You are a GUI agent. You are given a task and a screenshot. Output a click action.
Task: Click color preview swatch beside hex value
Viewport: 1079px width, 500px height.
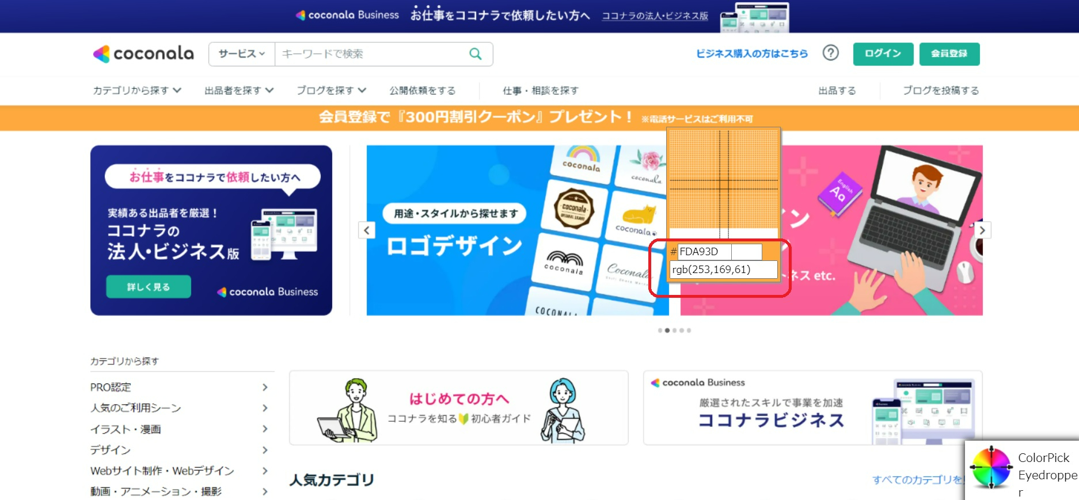click(x=747, y=252)
